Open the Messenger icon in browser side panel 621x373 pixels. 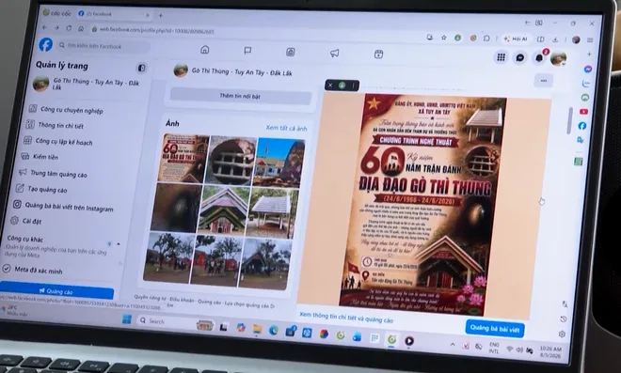click(x=588, y=69)
